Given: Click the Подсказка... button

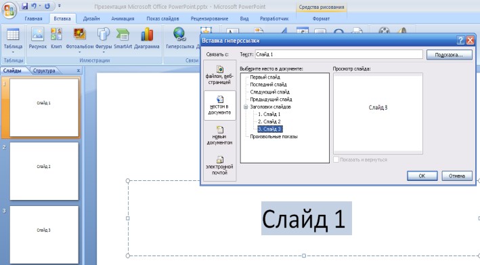Looking at the screenshot, I should pyautogui.click(x=449, y=55).
